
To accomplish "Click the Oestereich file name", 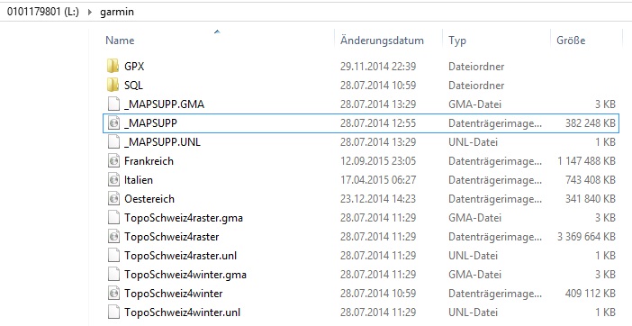I will (149, 199).
